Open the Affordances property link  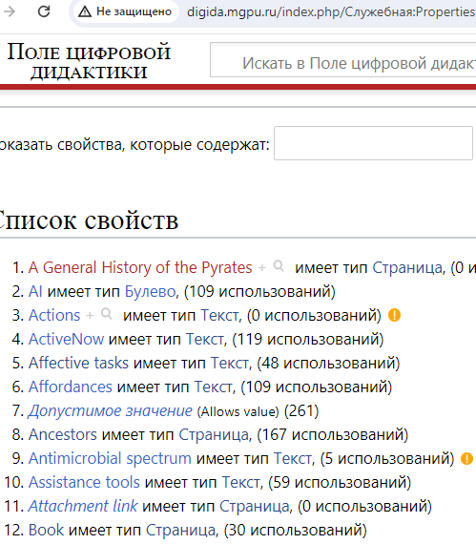(71, 387)
